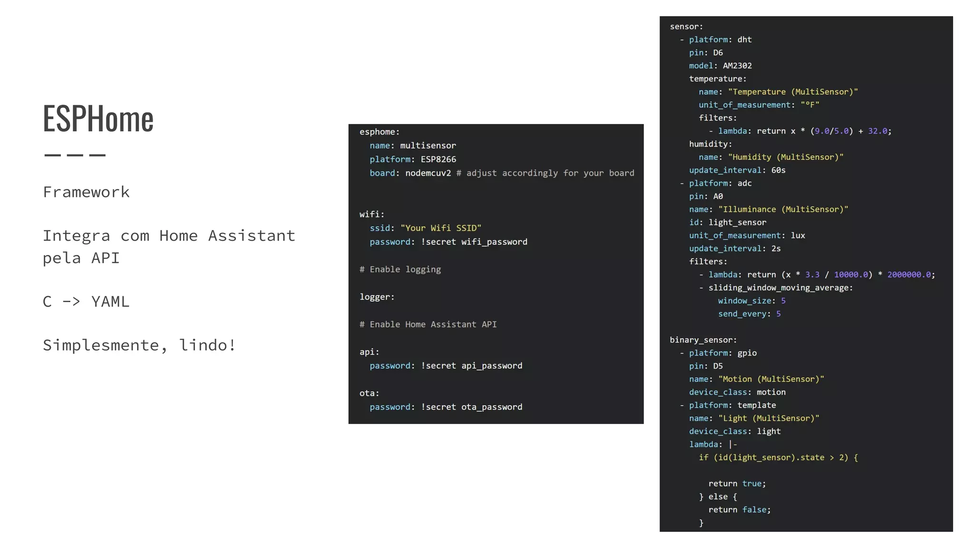Viewport: 974px width, 548px height.
Task: Click the 'name: multisensor' line
Action: coord(413,146)
